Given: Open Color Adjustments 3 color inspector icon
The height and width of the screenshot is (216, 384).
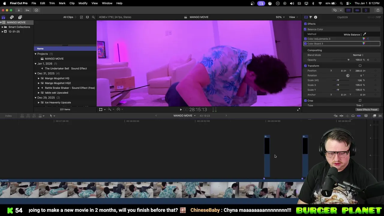Looking at the screenshot, I should tap(364, 39).
